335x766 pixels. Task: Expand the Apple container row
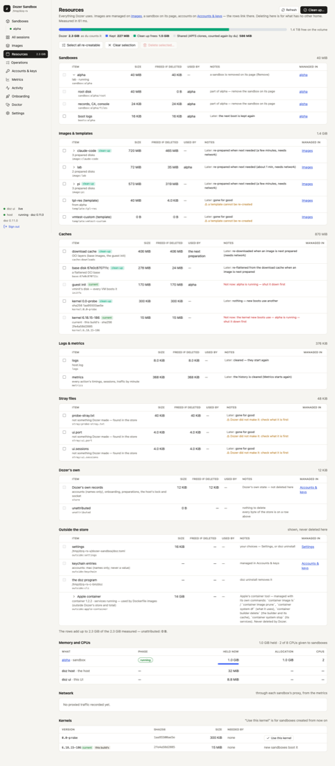(74, 597)
